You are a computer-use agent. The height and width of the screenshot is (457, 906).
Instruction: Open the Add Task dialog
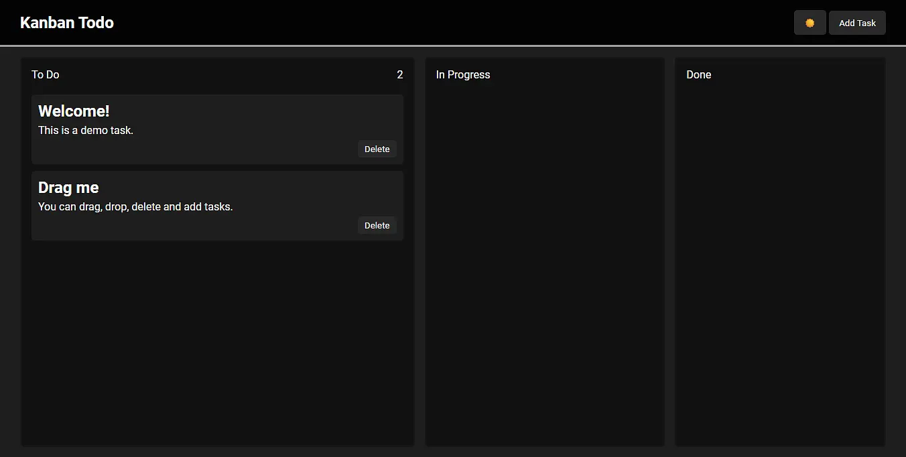[857, 22]
